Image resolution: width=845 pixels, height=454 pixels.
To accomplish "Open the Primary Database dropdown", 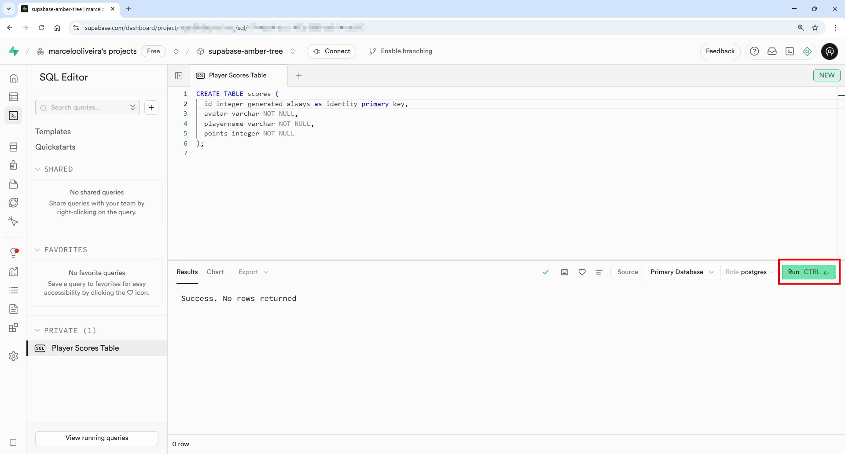I will [681, 272].
